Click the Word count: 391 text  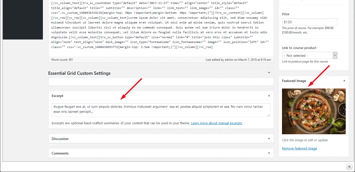coord(62,60)
